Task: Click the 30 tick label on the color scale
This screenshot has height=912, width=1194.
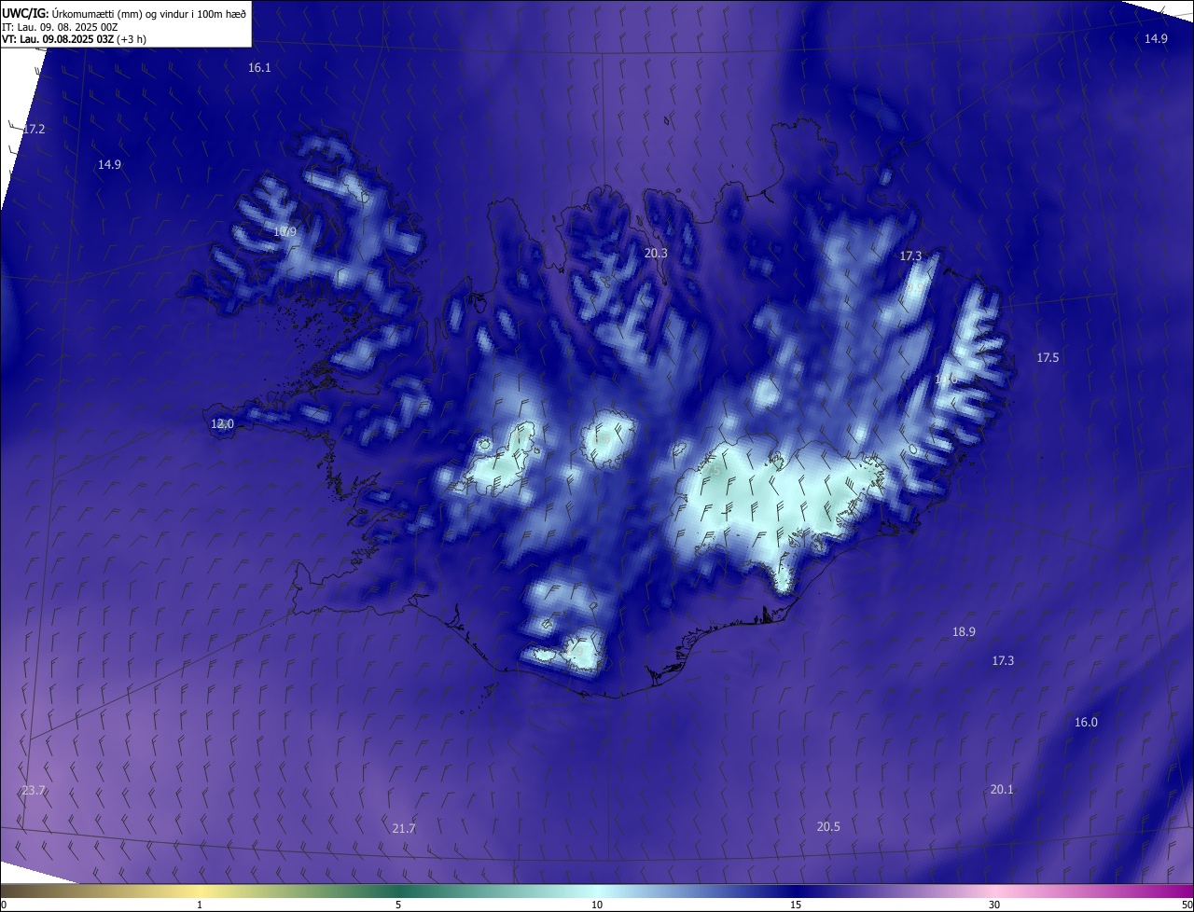Action: [994, 905]
